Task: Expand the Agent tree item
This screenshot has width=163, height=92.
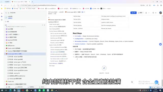Action: click(x=5, y=29)
